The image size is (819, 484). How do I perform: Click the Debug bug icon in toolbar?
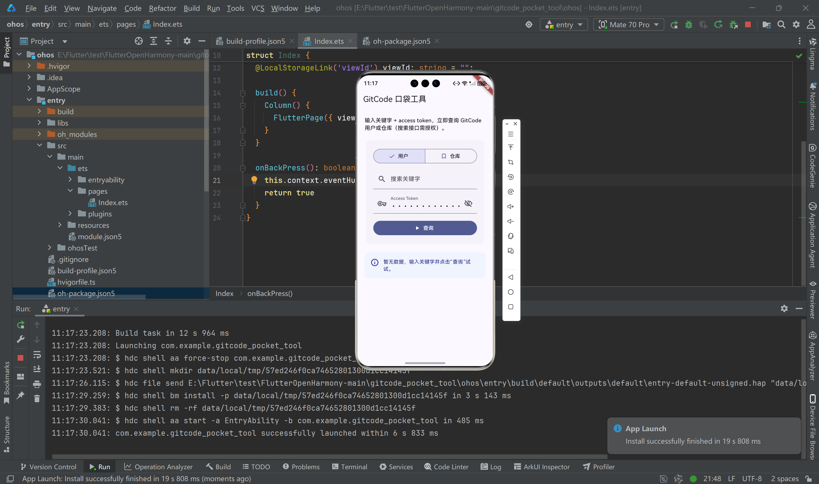688,24
